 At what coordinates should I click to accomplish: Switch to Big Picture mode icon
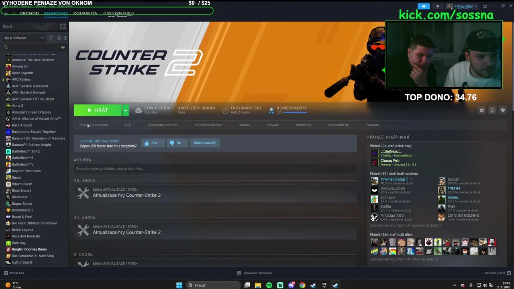pos(485,6)
